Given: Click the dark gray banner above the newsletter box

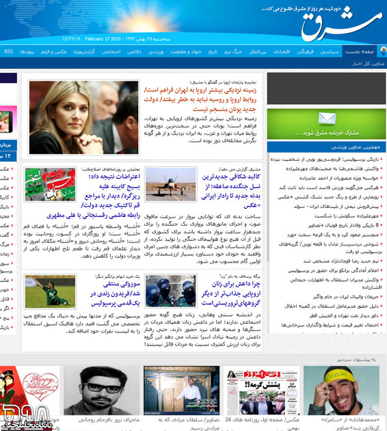Looking at the screenshot, I should [x=326, y=88].
